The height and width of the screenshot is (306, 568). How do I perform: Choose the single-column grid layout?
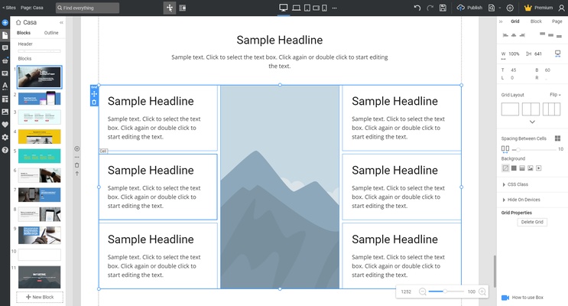click(510, 109)
